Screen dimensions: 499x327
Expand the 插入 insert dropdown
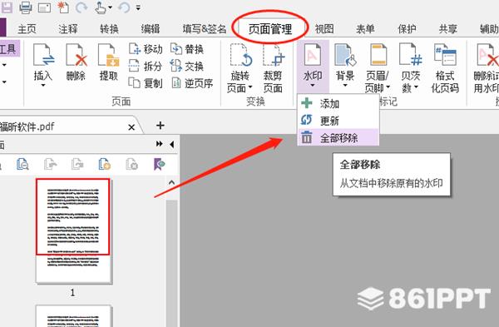(x=43, y=86)
